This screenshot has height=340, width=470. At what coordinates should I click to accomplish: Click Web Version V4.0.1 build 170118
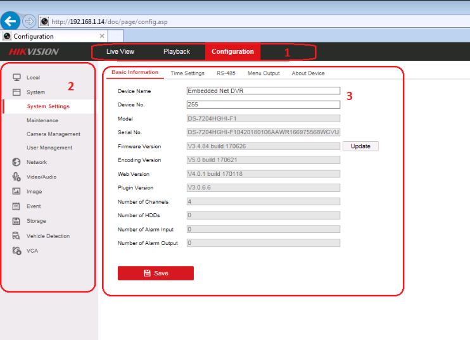click(x=263, y=173)
